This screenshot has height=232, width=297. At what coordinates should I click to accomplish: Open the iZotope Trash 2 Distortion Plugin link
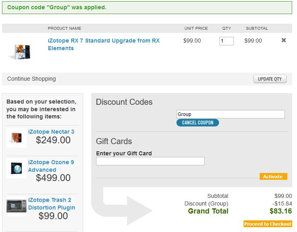(x=51, y=204)
